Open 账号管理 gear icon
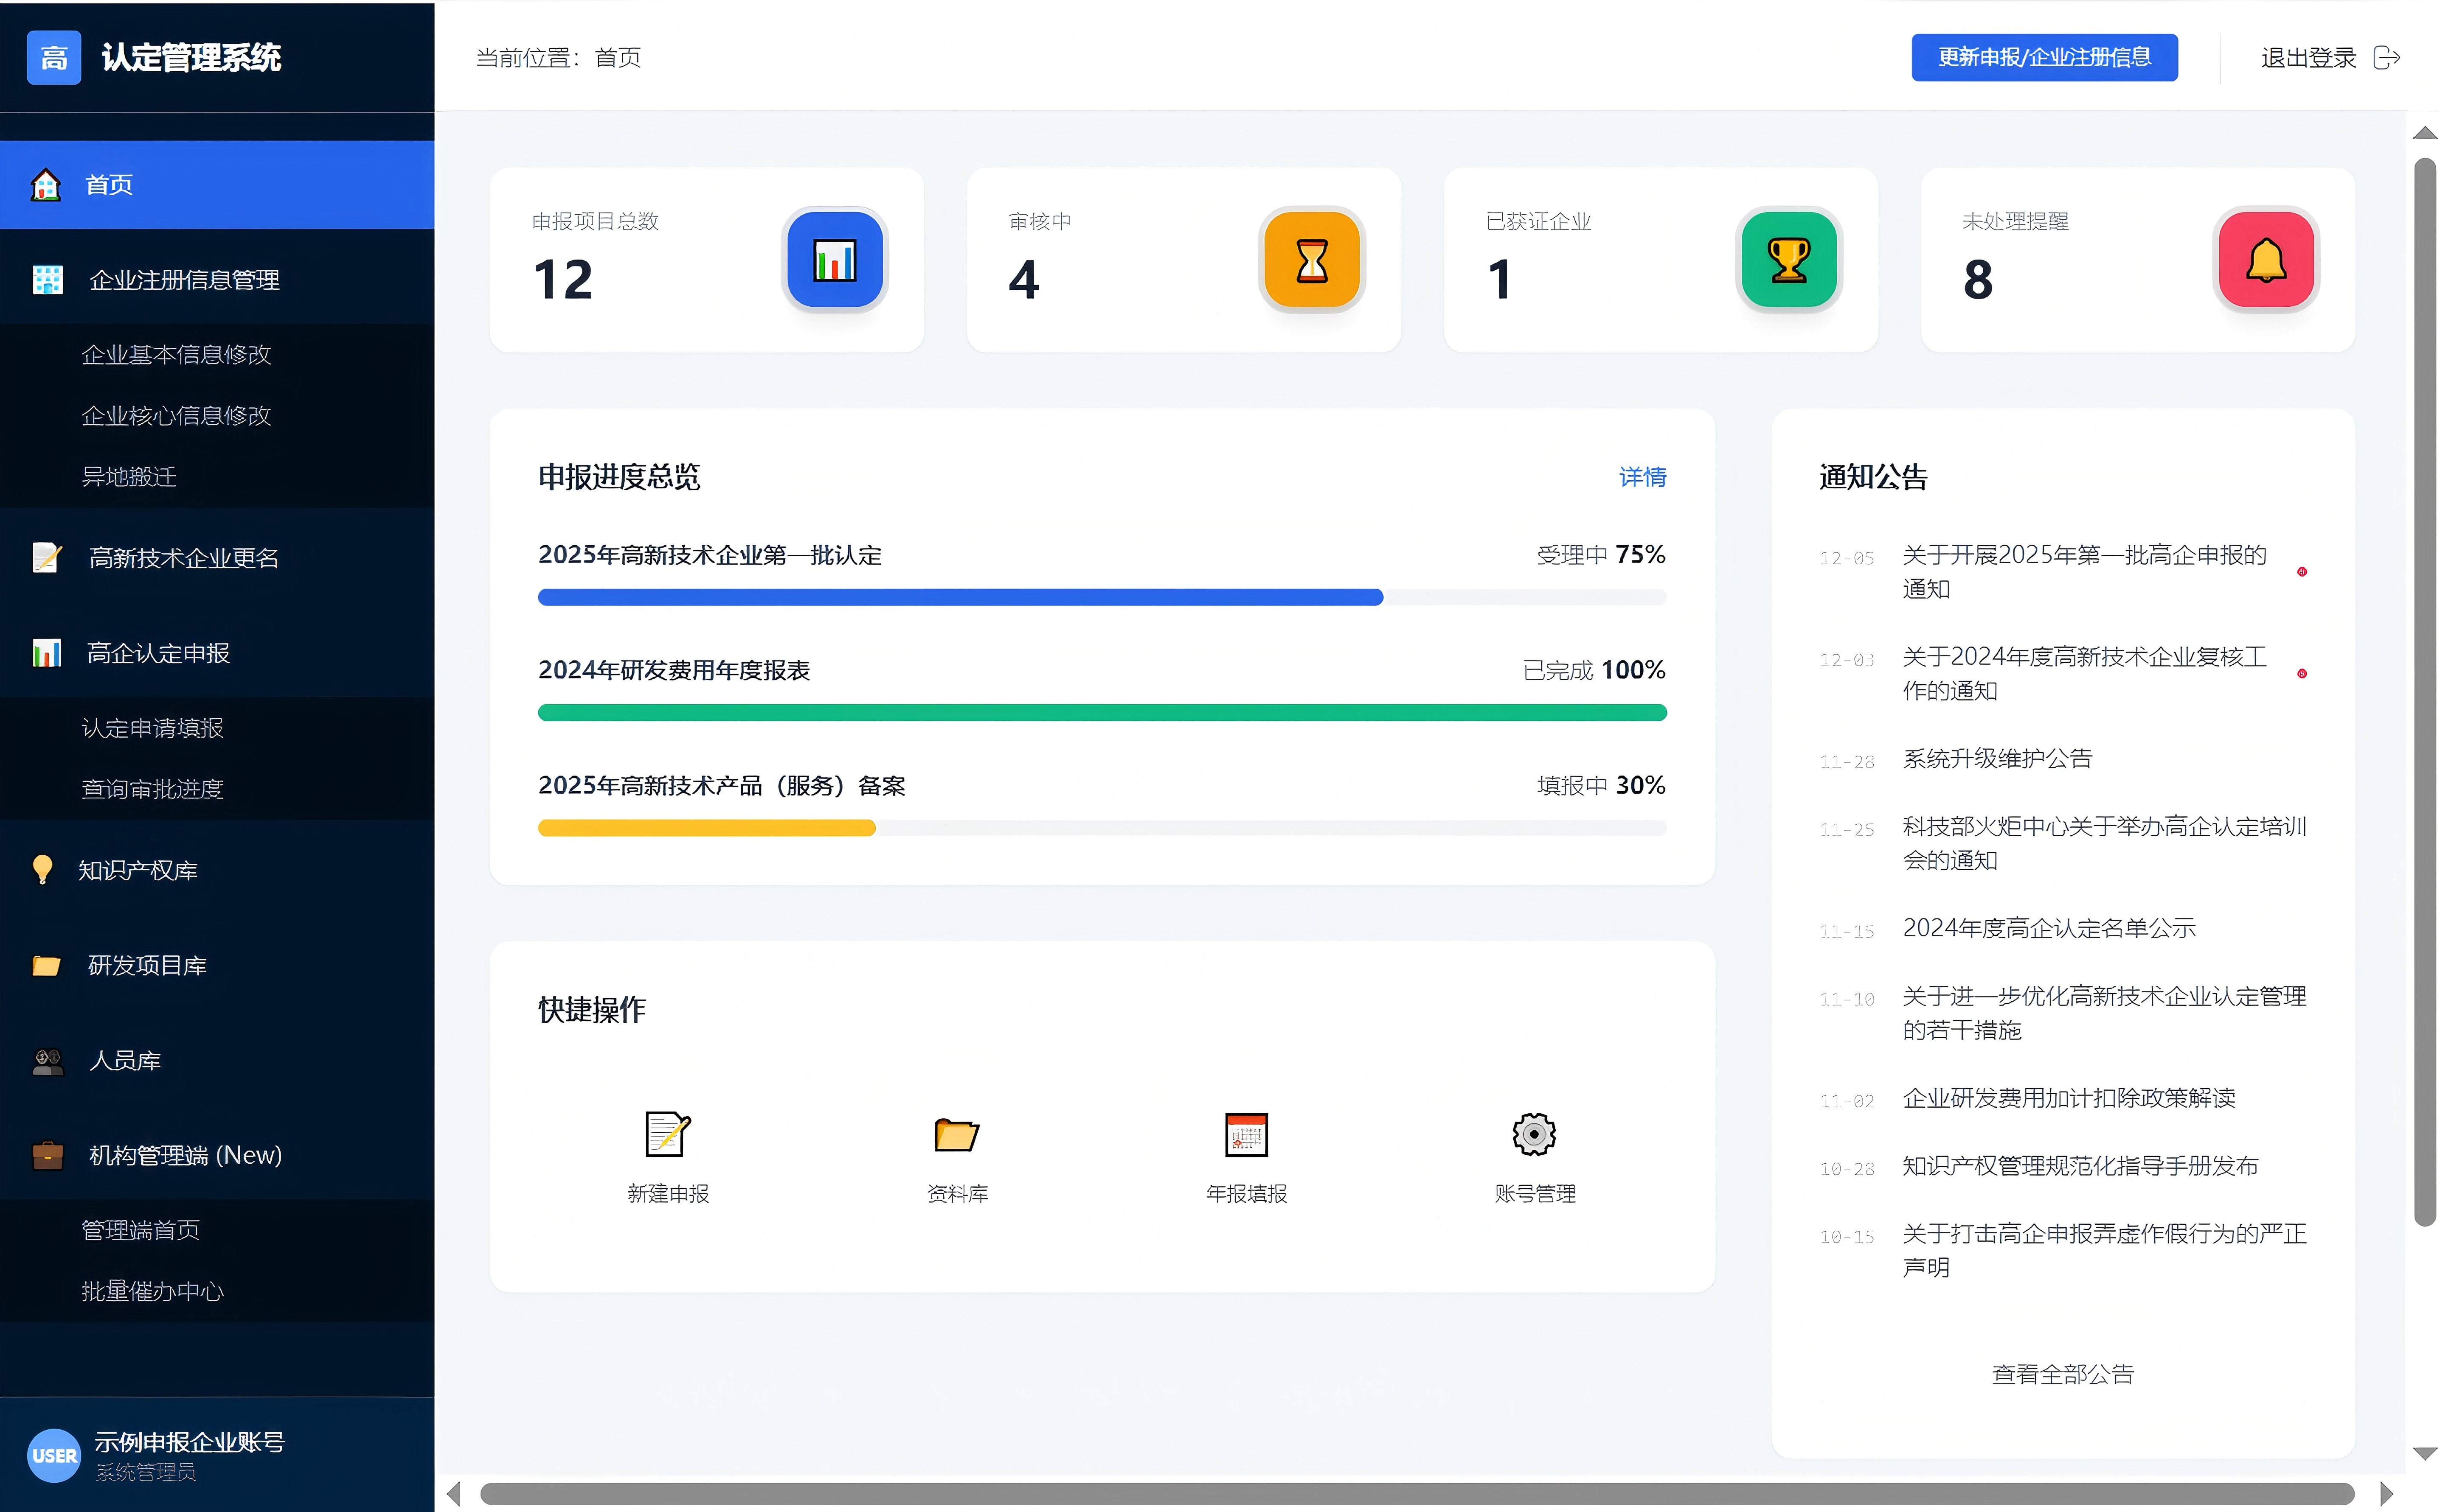 (1534, 1134)
